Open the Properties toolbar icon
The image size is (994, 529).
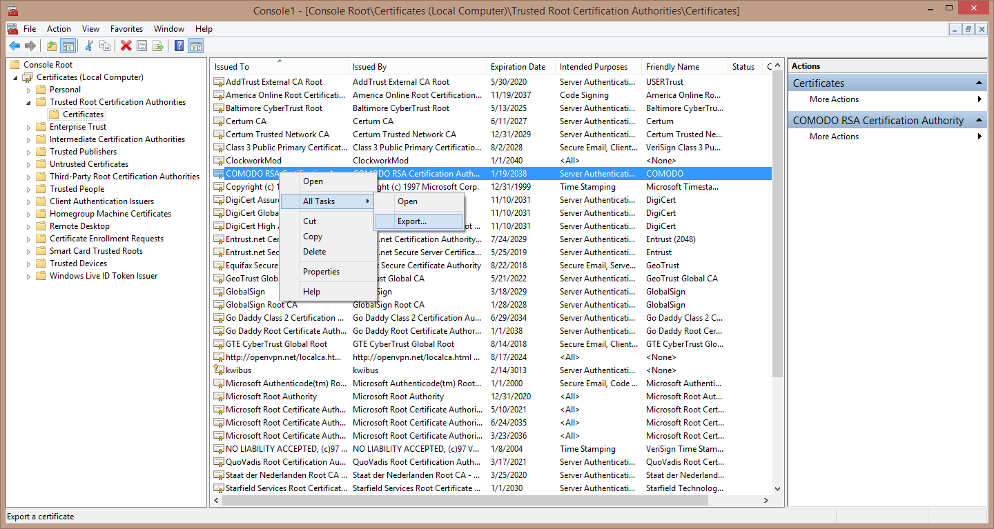[x=142, y=46]
